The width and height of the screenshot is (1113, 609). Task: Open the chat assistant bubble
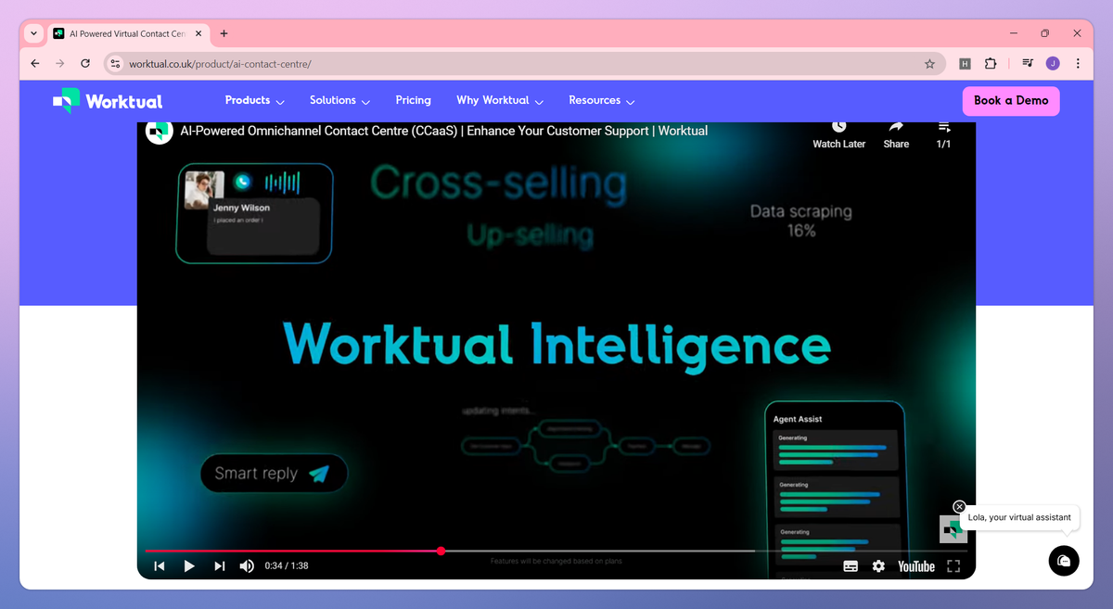point(1064,561)
